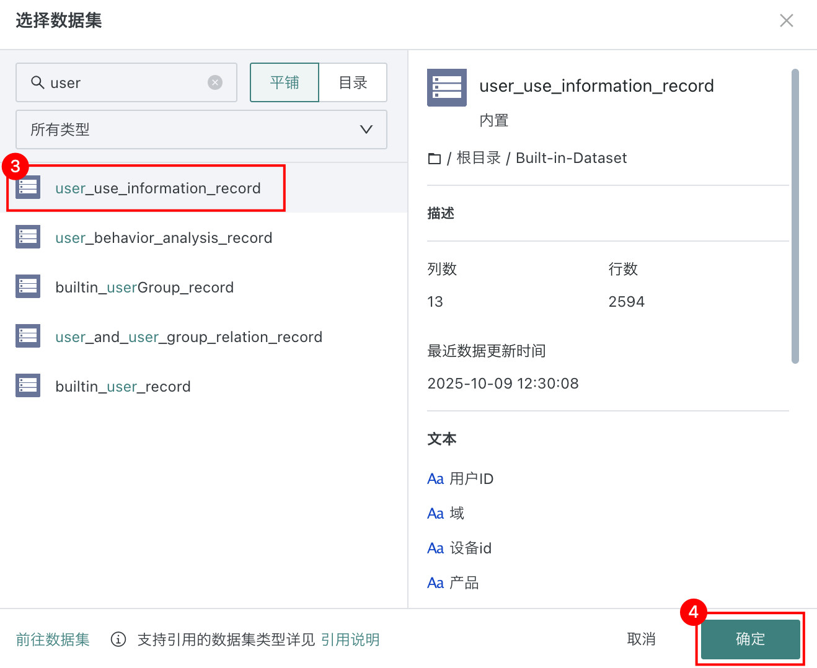This screenshot has width=817, height=668.
Task: Click the large dataset icon in details panel
Action: click(x=447, y=87)
